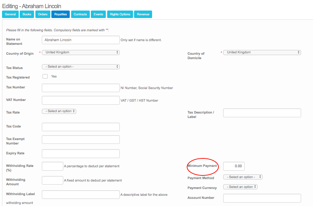Click the Account Number text box
Screen dimensions: 313x206
(x=262, y=198)
